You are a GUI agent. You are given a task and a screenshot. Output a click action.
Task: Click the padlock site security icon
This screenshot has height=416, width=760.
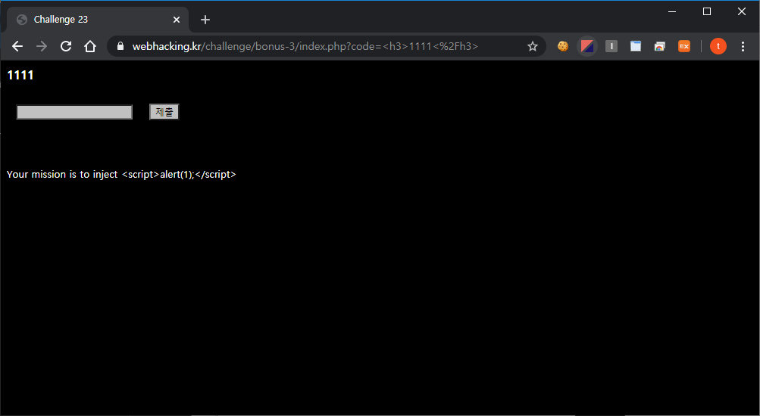(x=120, y=46)
